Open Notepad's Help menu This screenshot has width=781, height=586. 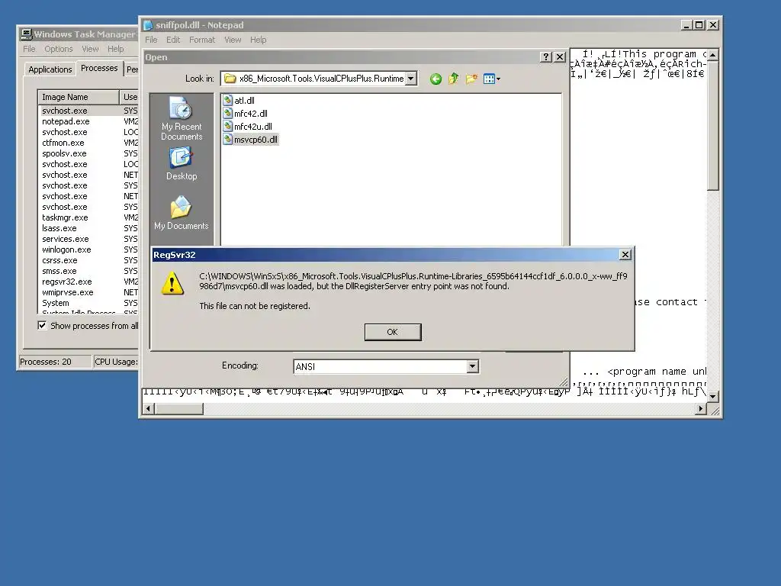(x=258, y=40)
